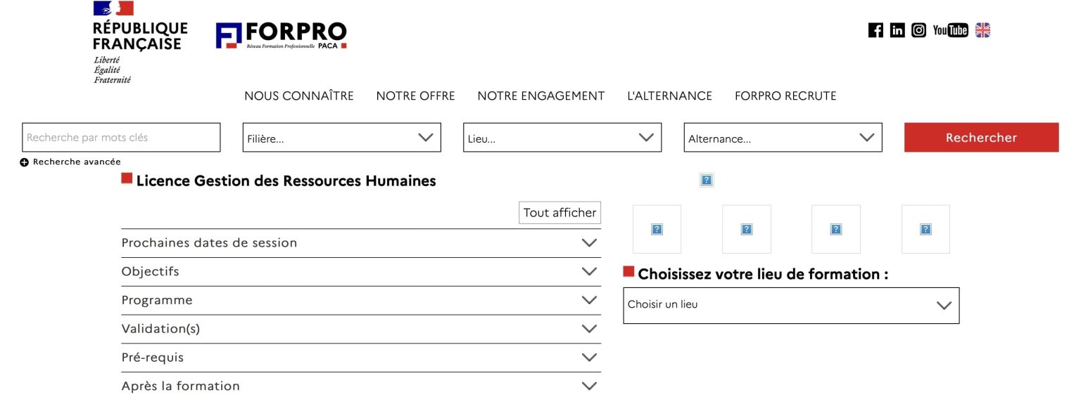Expand Recherche avancée plus icon
Viewport: 1081px width, 418px height.
click(x=25, y=162)
